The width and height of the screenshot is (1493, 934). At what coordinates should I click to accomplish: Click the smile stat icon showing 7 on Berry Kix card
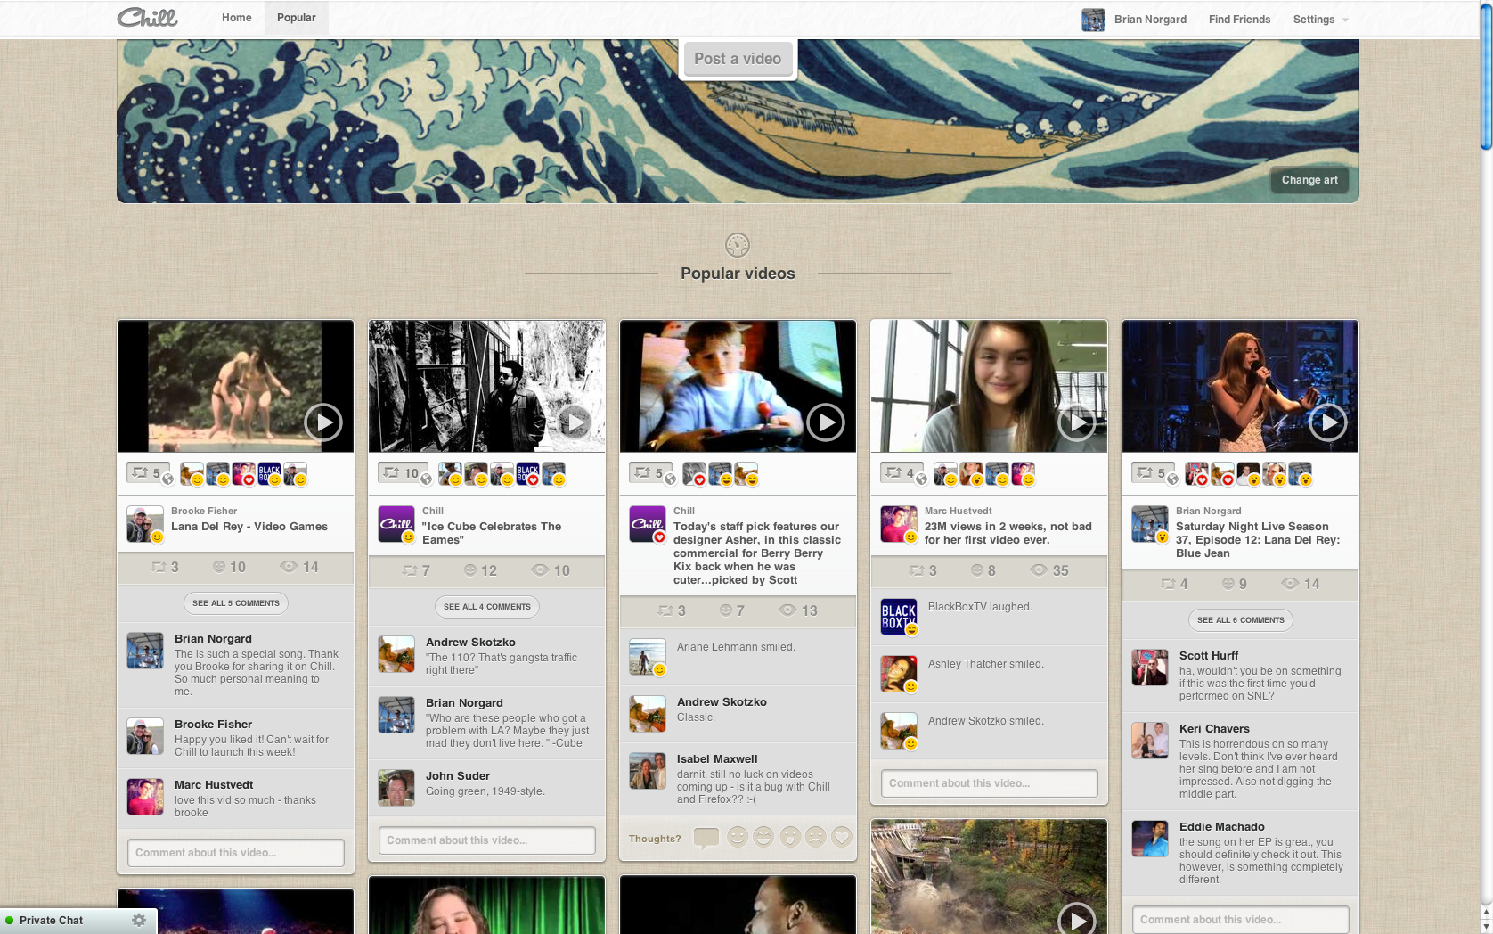(725, 610)
